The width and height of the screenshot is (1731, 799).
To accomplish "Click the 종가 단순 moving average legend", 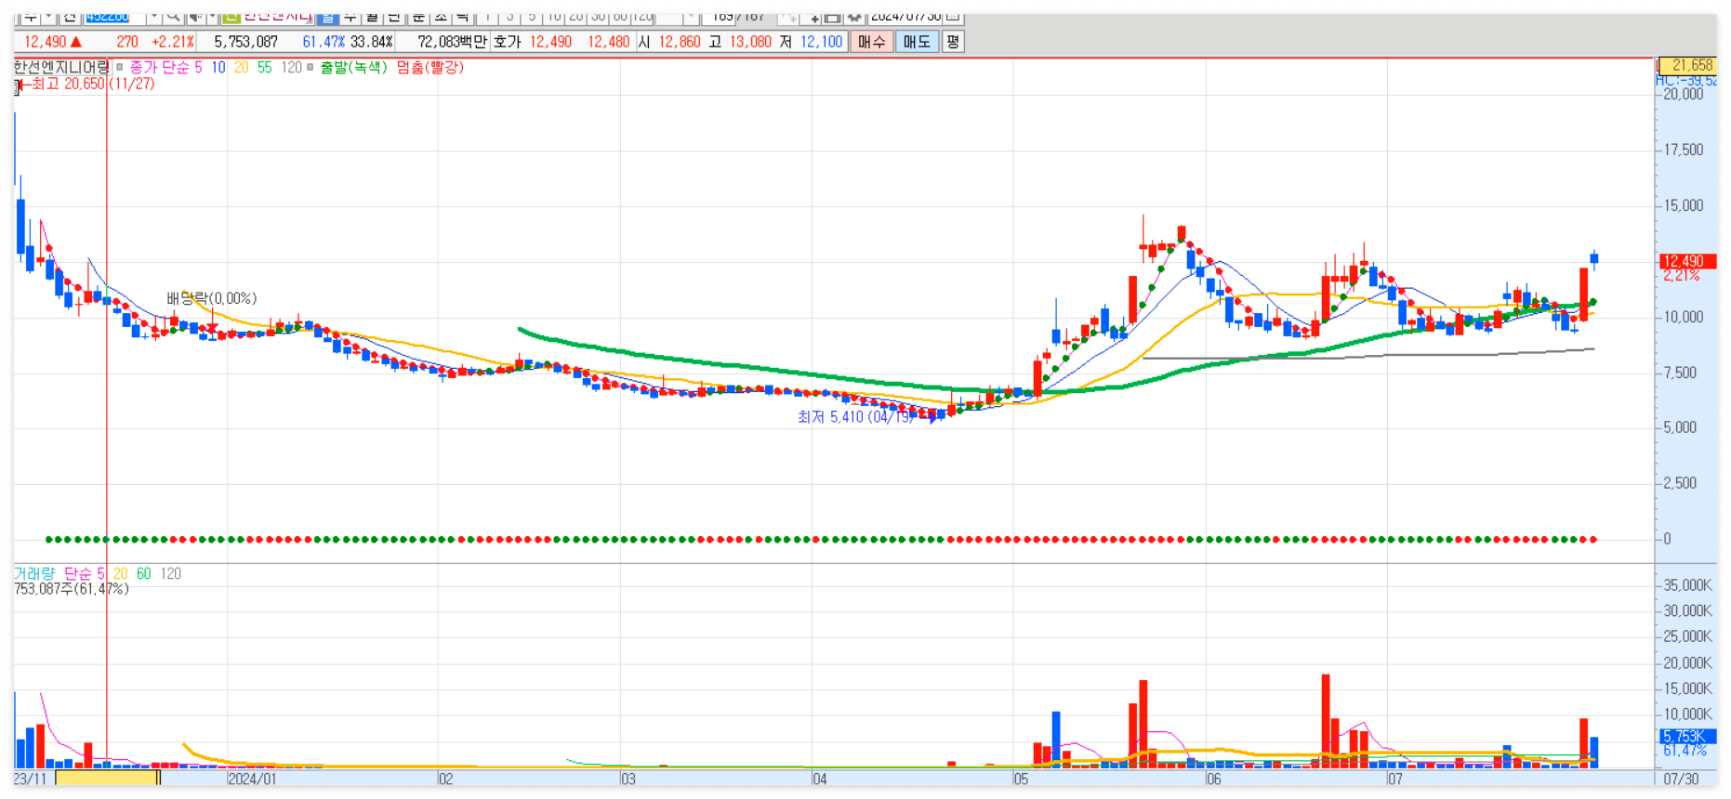I will coord(160,67).
